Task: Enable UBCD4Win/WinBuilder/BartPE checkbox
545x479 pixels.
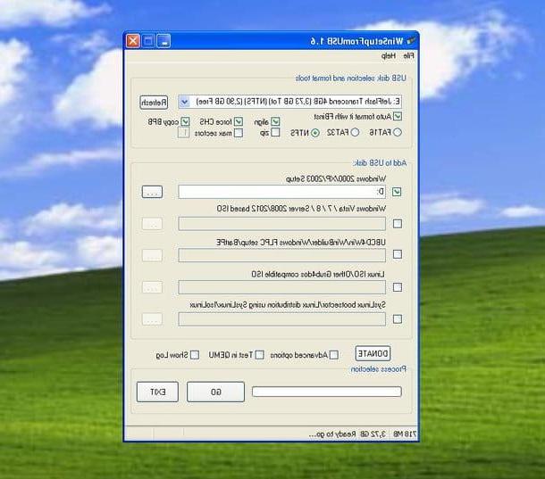Action: (x=398, y=254)
